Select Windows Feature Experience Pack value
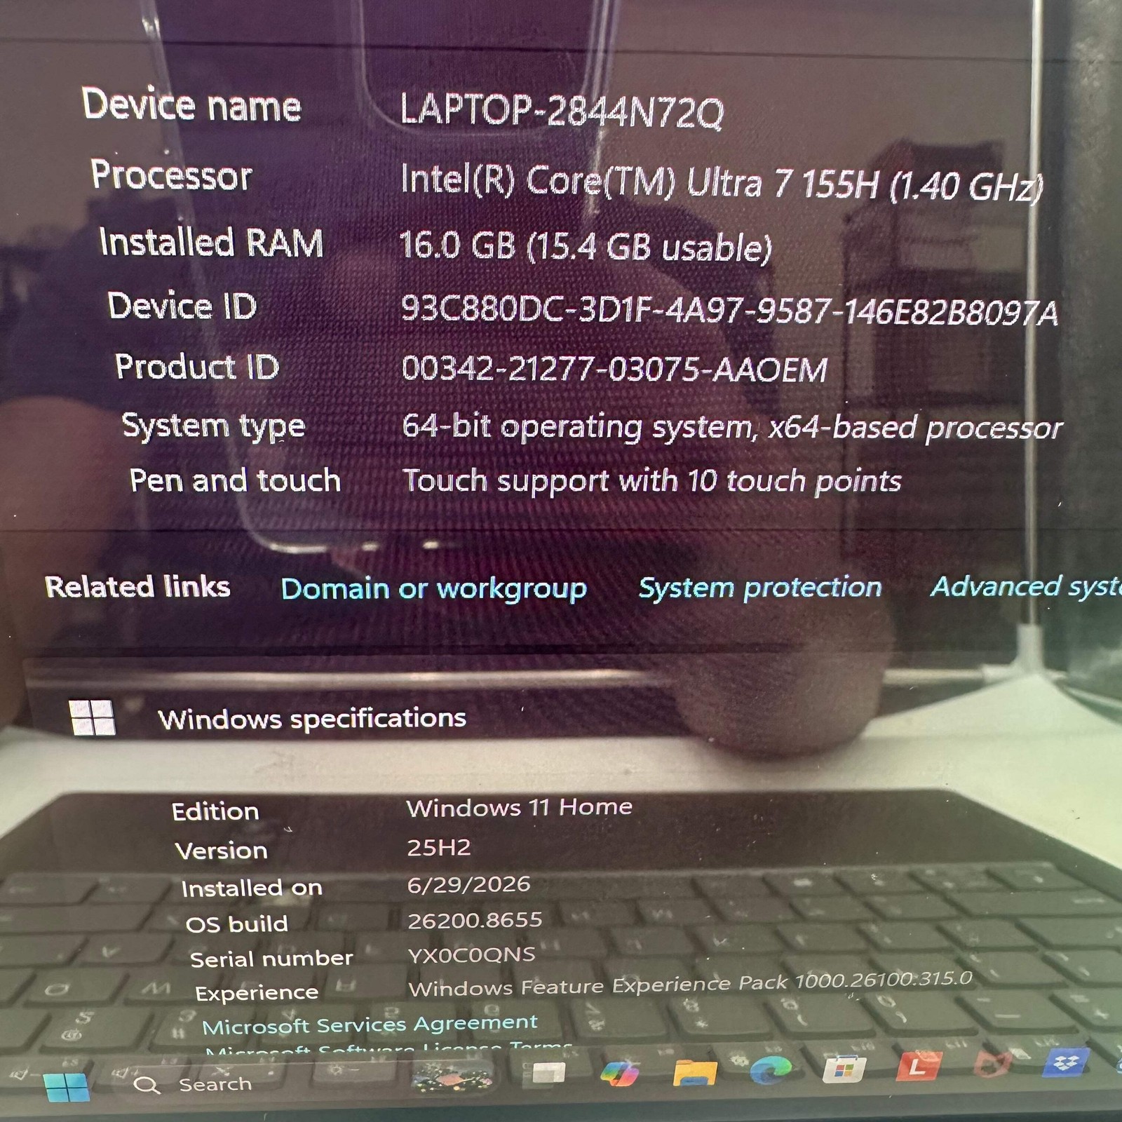The width and height of the screenshot is (1122, 1122). point(690,983)
